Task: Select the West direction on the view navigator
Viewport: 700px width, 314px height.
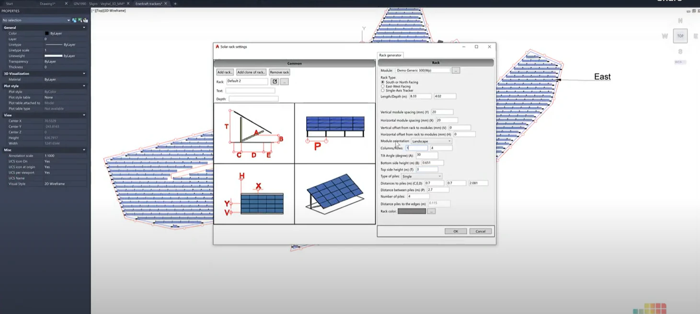Action: tap(665, 35)
